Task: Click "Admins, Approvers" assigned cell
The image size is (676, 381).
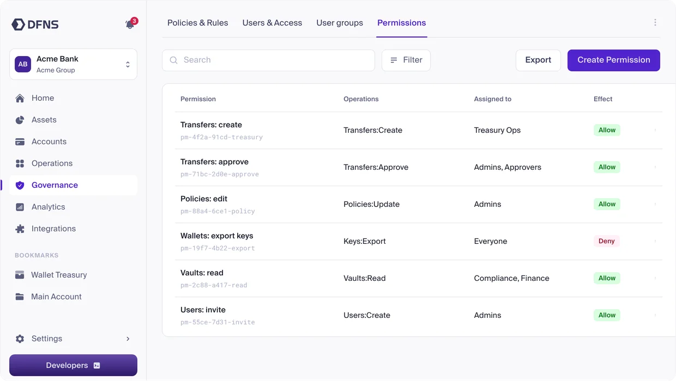Action: [508, 167]
